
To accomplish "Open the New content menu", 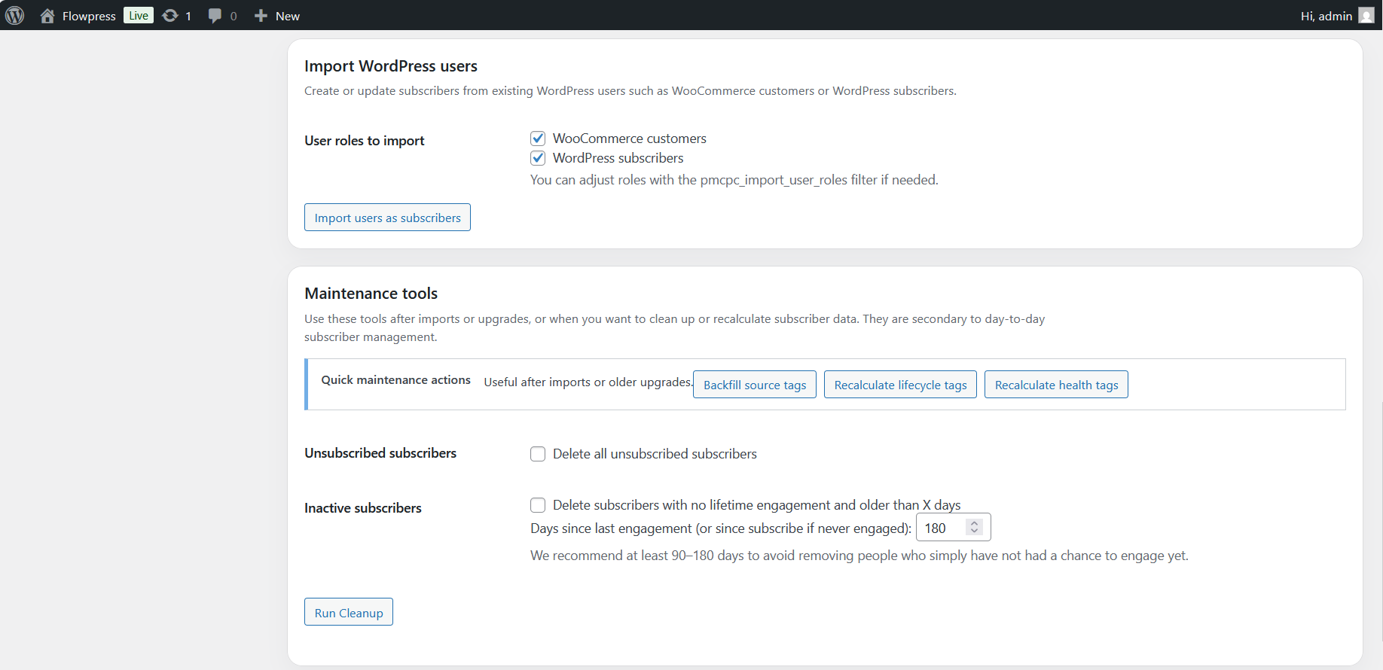I will pyautogui.click(x=277, y=16).
